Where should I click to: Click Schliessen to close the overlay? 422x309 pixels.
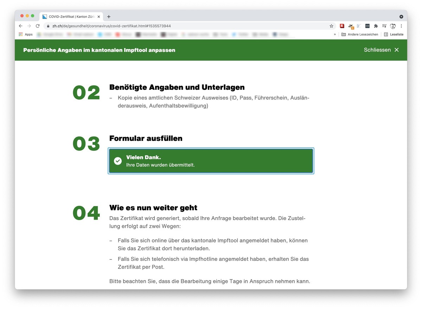pyautogui.click(x=377, y=50)
